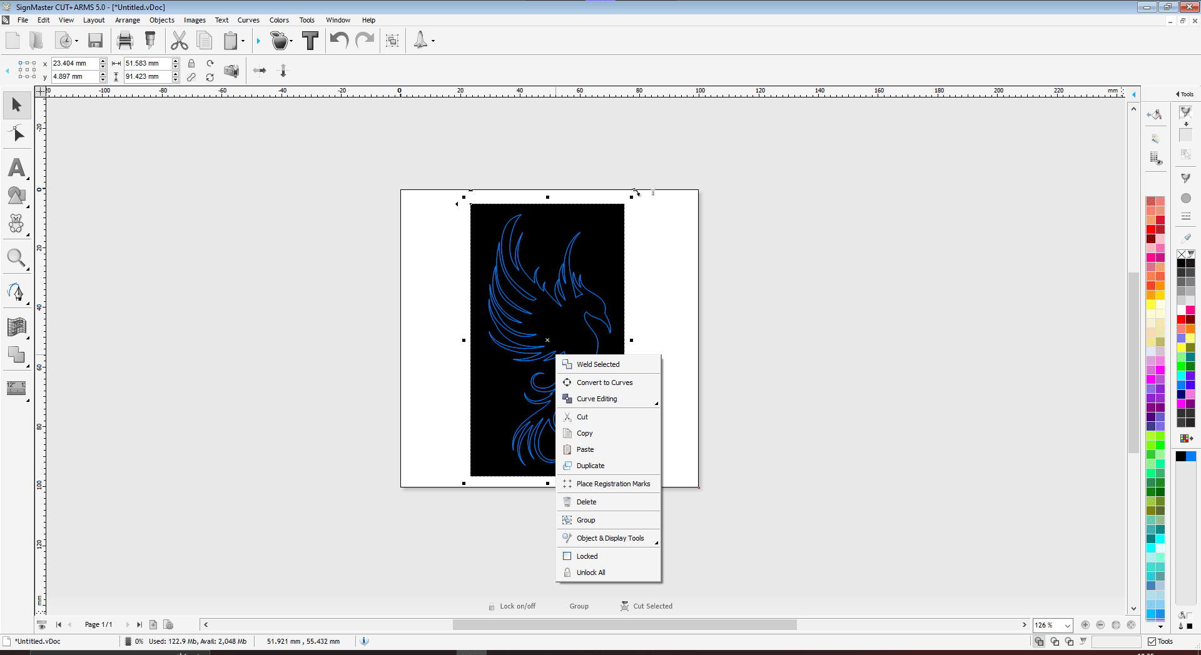
Task: Increase the x position stepper
Action: point(103,61)
